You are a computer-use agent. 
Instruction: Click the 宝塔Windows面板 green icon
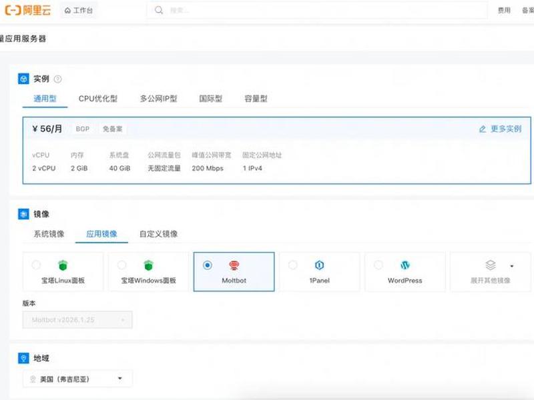coord(148,265)
